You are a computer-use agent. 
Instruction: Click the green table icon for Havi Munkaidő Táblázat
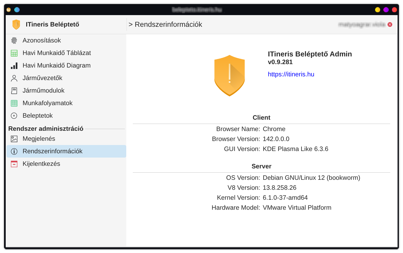(x=14, y=53)
